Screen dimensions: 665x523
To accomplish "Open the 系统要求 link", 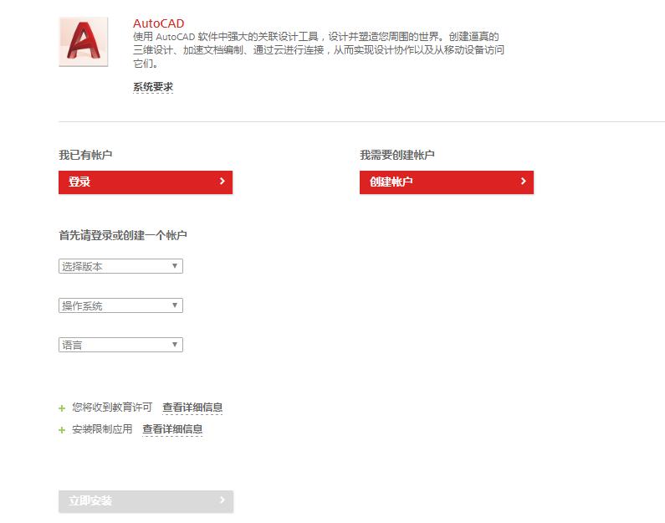I will point(153,87).
